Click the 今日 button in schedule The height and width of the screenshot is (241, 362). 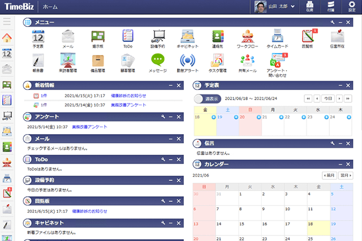pyautogui.click(x=328, y=98)
